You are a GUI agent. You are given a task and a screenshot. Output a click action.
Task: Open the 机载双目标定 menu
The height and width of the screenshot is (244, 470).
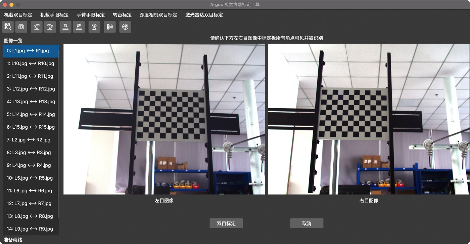18,15
